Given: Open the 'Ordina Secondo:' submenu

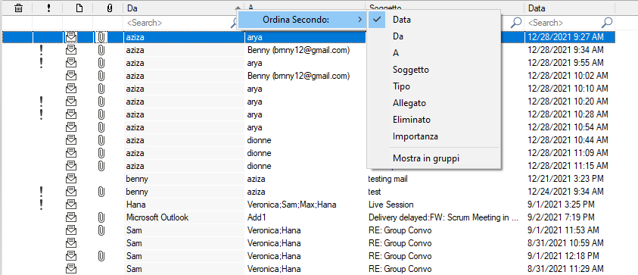Looking at the screenshot, I should [302, 20].
